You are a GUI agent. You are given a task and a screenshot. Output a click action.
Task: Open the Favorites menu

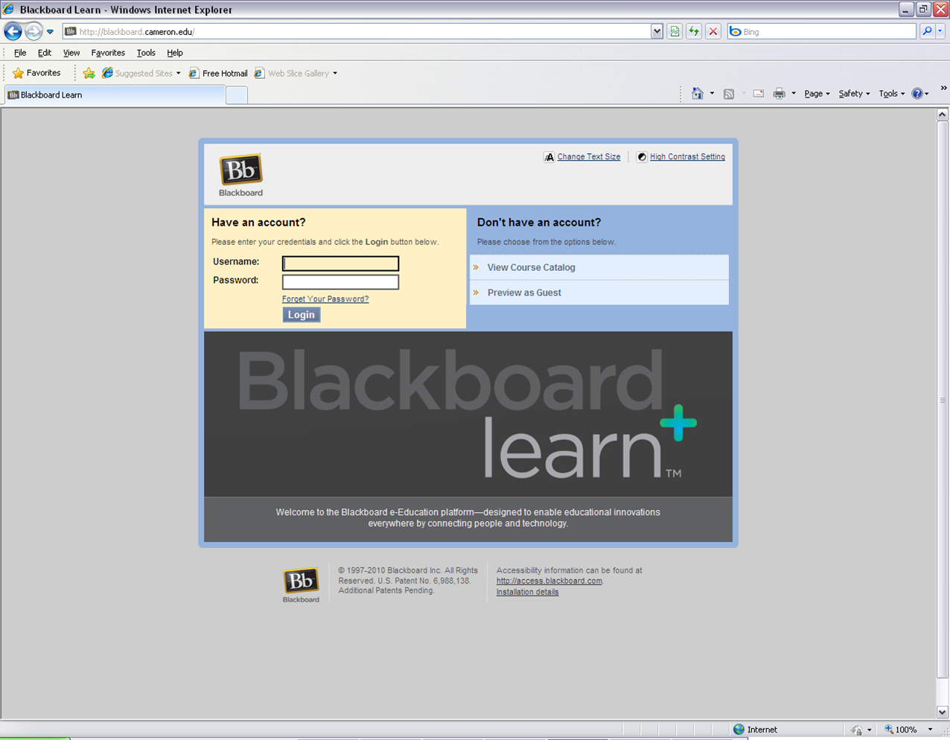108,53
